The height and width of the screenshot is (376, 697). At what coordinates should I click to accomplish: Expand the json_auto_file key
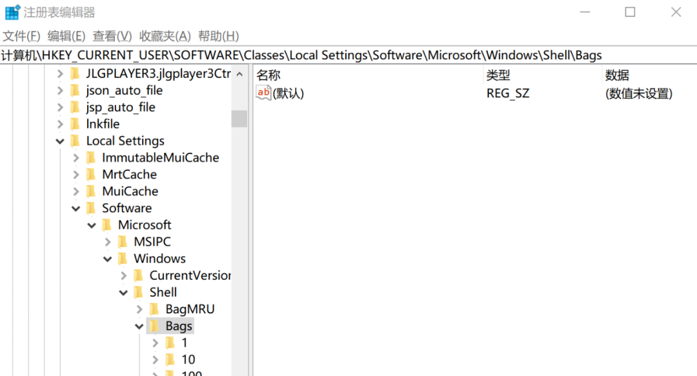[x=60, y=90]
